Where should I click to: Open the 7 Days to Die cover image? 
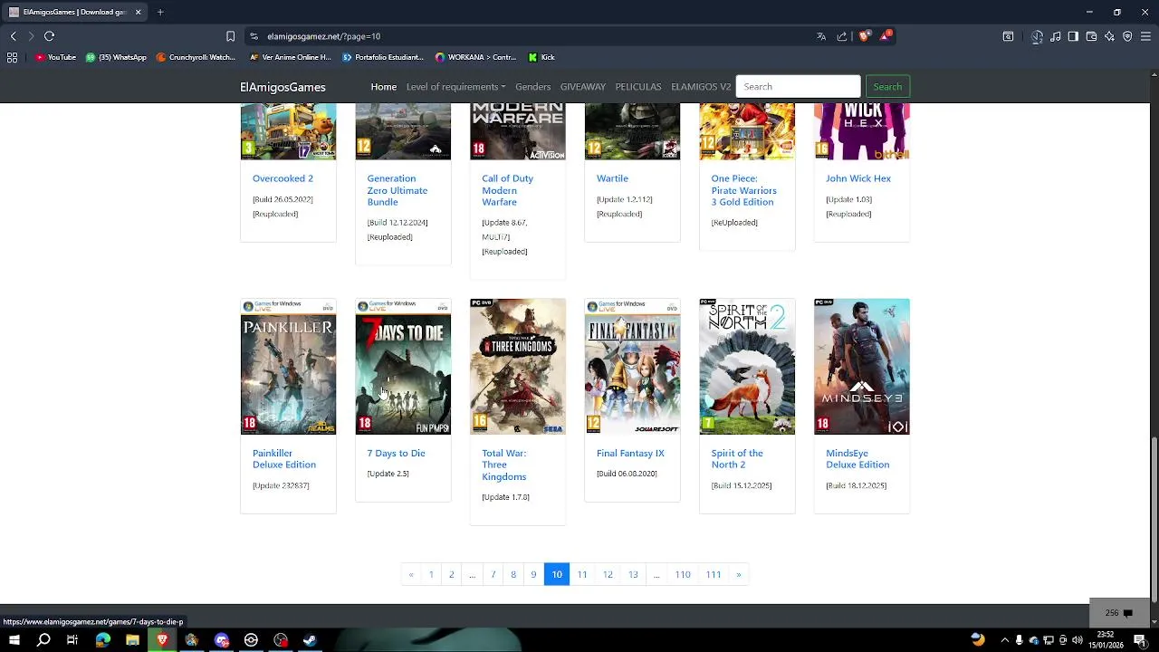[x=403, y=367]
